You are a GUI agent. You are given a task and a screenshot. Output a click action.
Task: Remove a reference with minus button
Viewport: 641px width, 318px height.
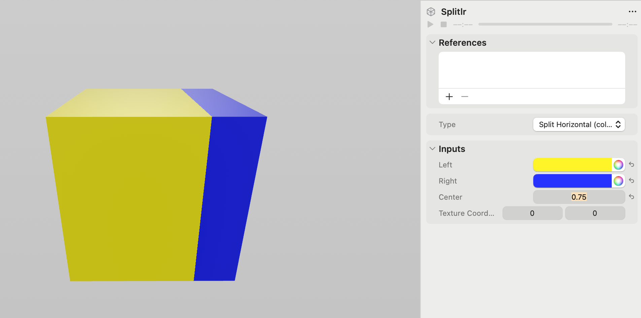tap(465, 96)
